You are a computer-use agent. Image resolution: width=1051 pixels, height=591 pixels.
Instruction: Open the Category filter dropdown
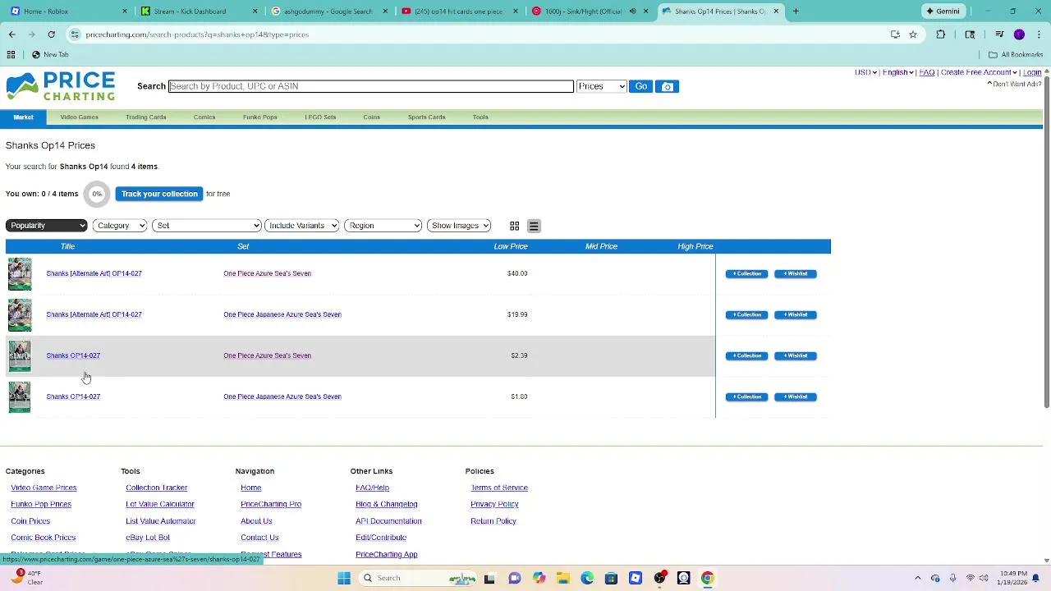(119, 226)
